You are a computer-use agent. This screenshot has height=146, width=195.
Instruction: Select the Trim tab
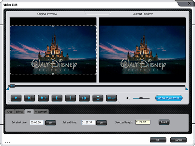pos(29,112)
